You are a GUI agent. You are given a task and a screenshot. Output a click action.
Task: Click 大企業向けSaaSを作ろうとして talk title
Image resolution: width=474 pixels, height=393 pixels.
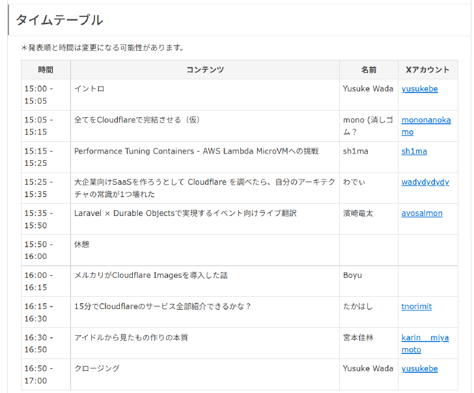(204, 188)
